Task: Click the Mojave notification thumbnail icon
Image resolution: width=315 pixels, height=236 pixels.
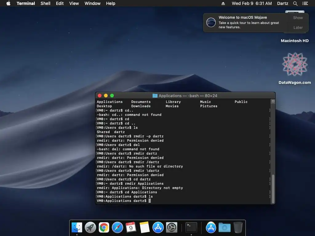Action: 211,22
